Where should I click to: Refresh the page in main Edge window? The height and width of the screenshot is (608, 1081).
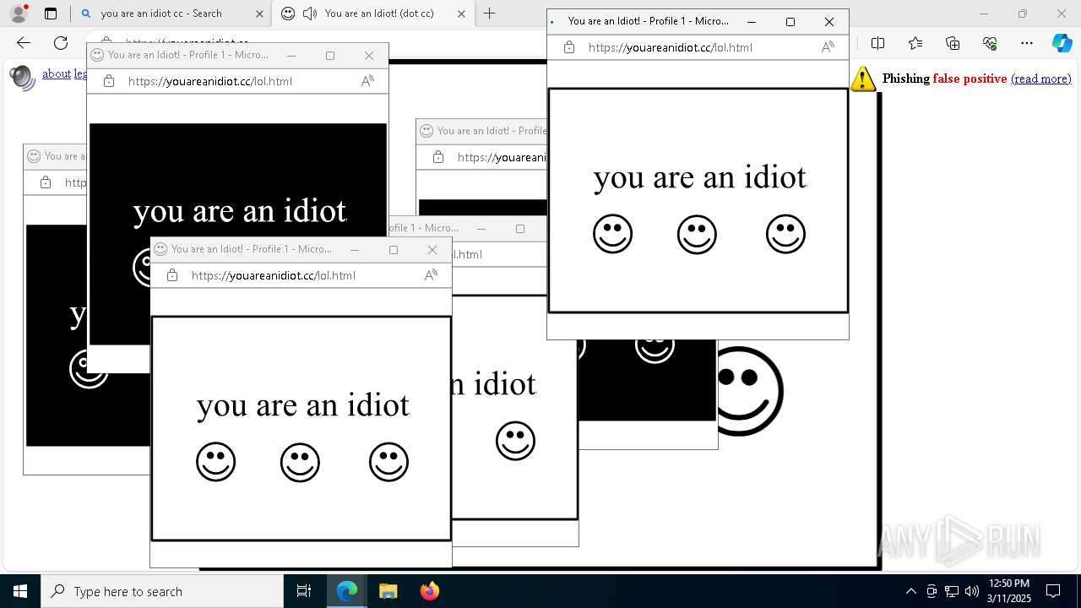tap(61, 43)
